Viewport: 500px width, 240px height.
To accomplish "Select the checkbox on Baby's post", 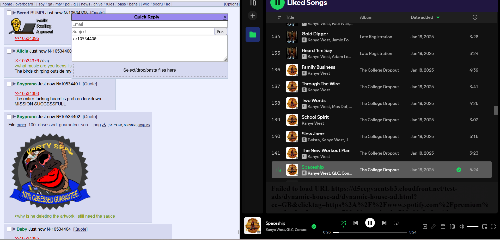I will click(x=9, y=229).
